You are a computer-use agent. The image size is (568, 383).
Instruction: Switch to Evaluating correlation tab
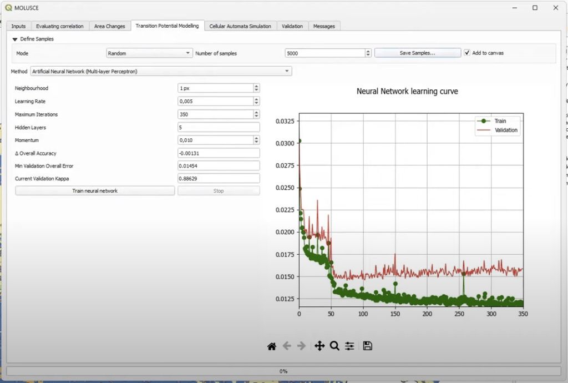(x=60, y=26)
